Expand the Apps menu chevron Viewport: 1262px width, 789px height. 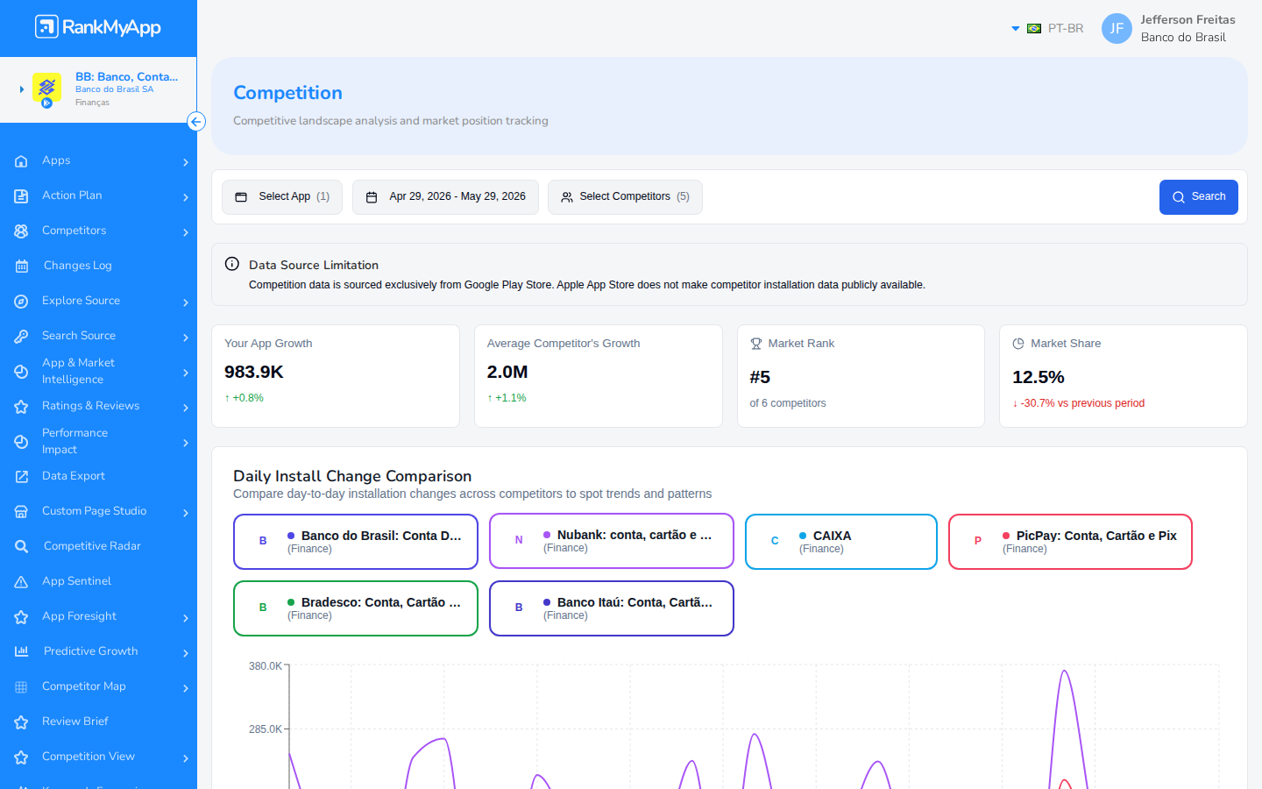pyautogui.click(x=186, y=162)
